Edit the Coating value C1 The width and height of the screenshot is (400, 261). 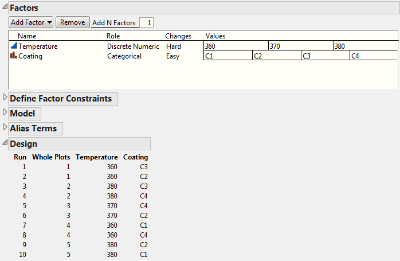[228, 56]
